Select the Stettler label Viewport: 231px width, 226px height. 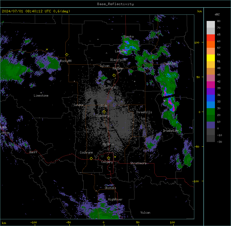point(170,64)
